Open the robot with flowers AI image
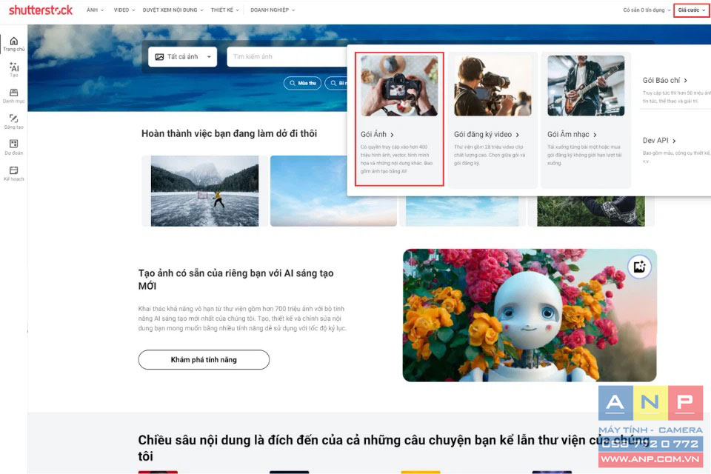Viewport: 711px width, 474px height. [530, 316]
